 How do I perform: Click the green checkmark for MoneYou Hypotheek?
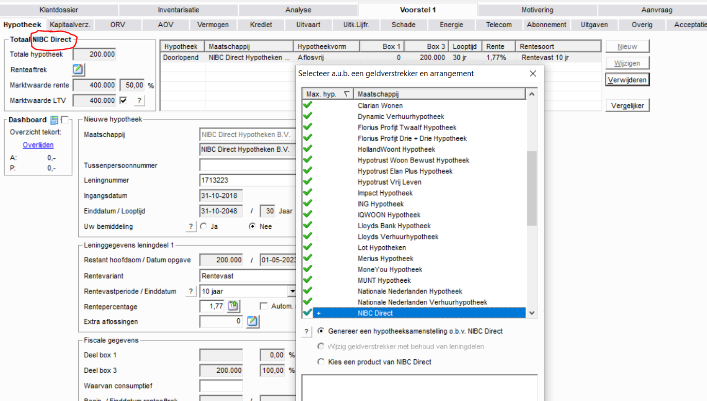pos(308,269)
